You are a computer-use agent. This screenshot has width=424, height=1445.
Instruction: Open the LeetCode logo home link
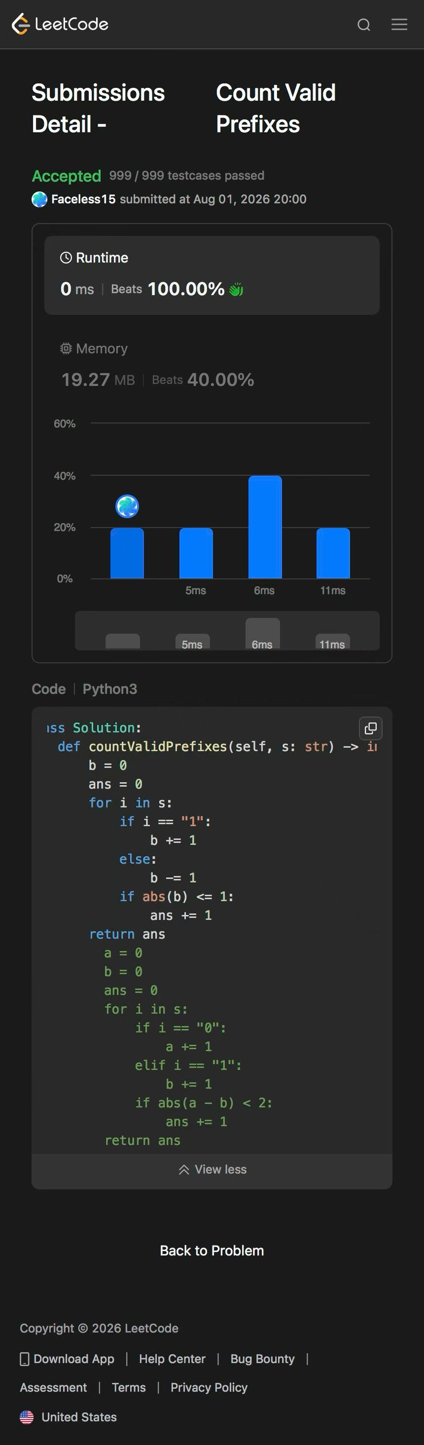coord(60,24)
